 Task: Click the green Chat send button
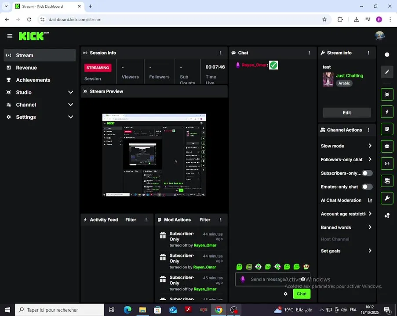click(302, 294)
